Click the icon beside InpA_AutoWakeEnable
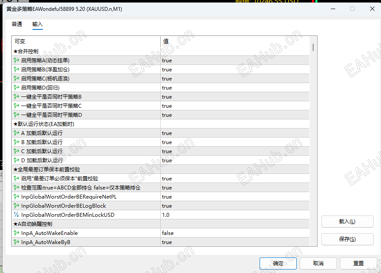381x273 pixels. tap(16, 233)
